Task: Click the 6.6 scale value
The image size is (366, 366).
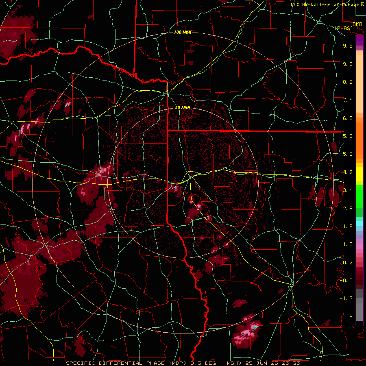Action: pos(348,118)
